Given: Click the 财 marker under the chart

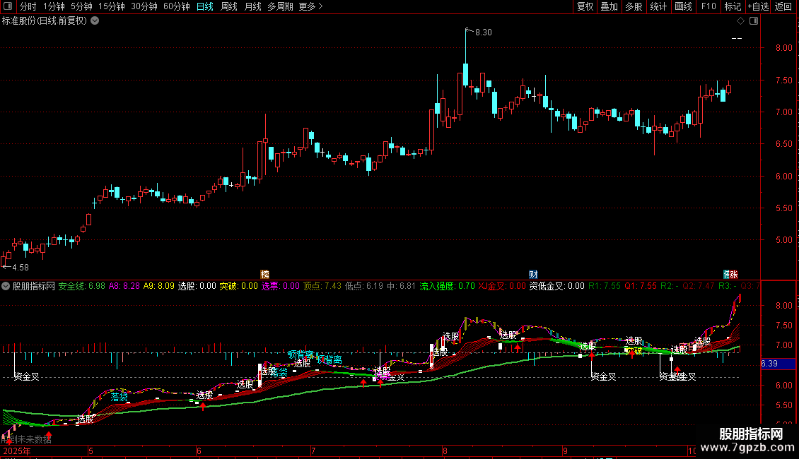Looking at the screenshot, I should (533, 274).
